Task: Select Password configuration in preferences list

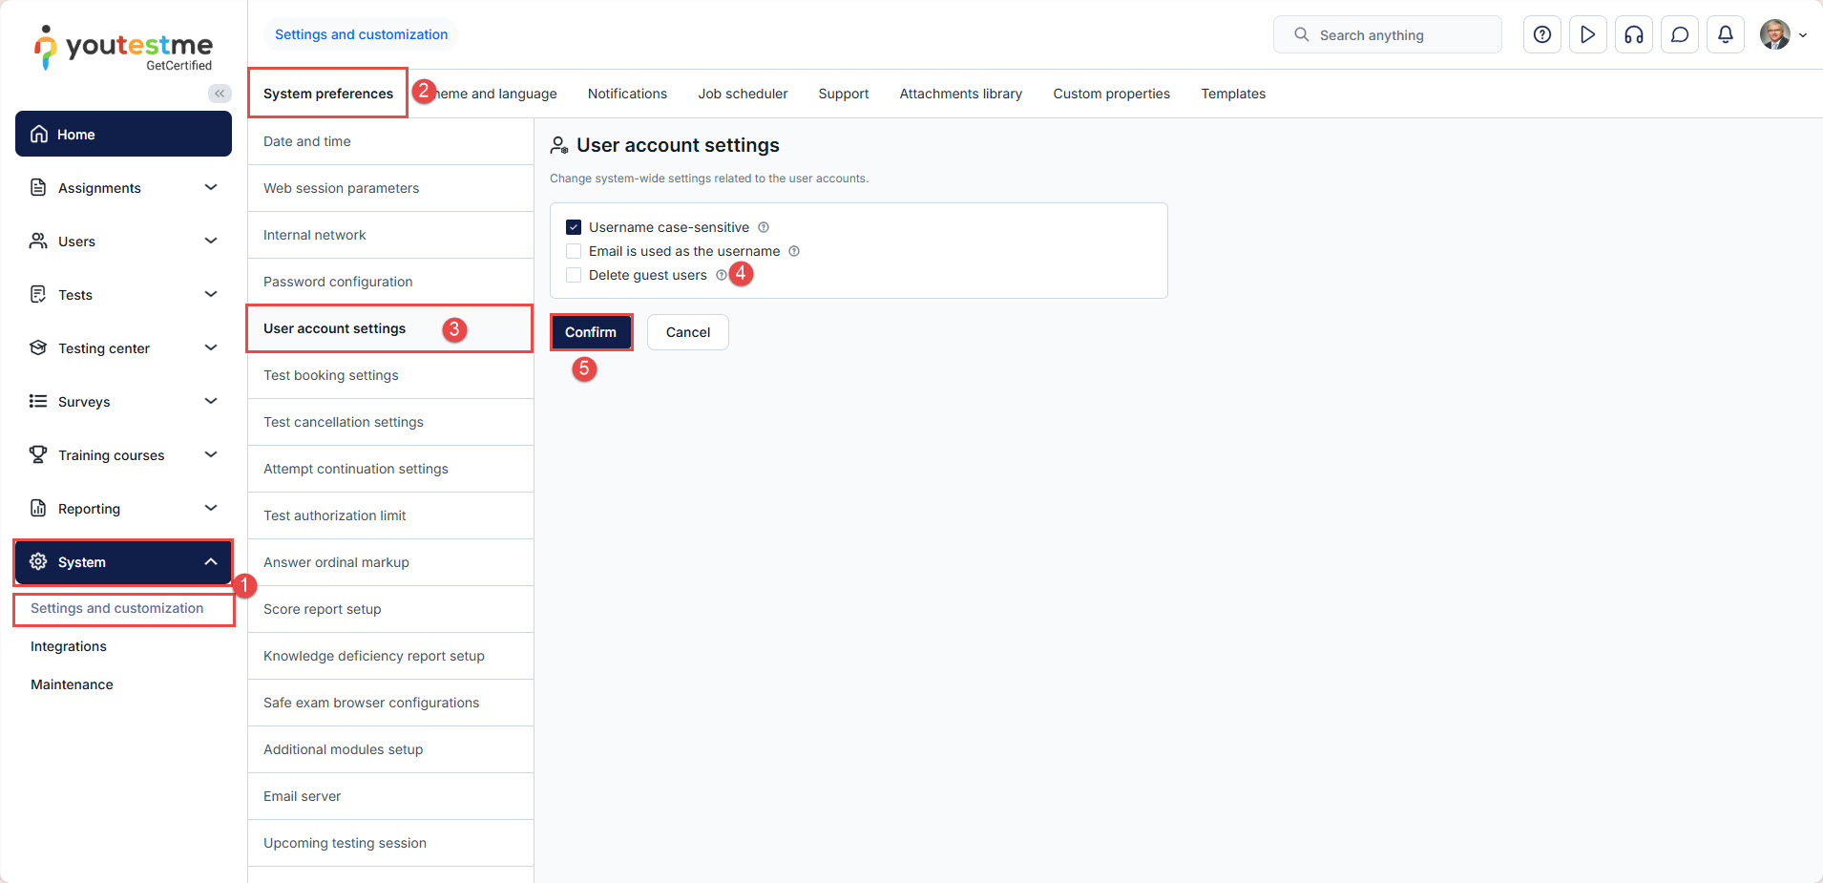Action: pyautogui.click(x=338, y=282)
